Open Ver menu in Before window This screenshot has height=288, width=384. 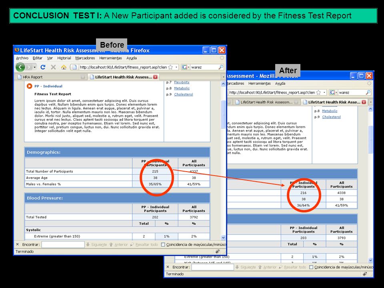click(50, 58)
